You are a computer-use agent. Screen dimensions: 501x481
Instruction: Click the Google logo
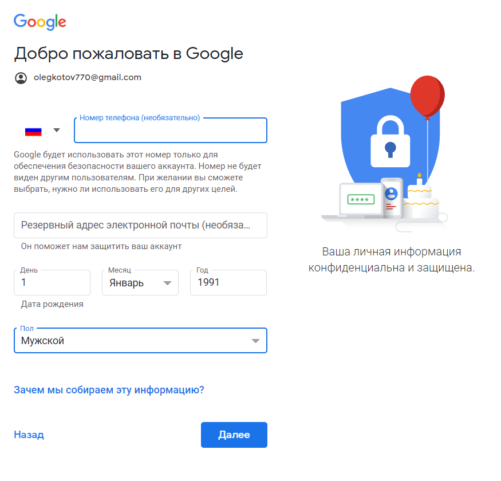[40, 22]
